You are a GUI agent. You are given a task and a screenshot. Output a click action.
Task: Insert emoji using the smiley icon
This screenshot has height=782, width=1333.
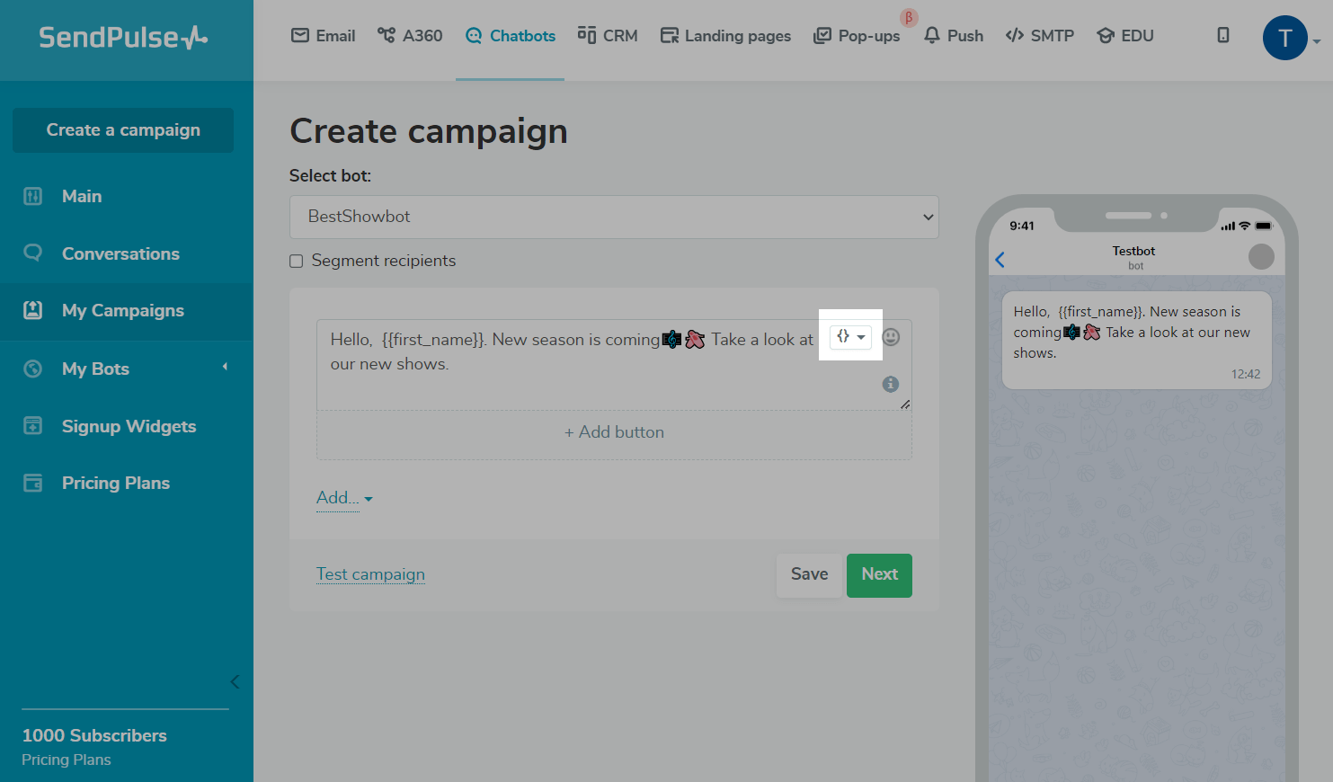tap(891, 337)
